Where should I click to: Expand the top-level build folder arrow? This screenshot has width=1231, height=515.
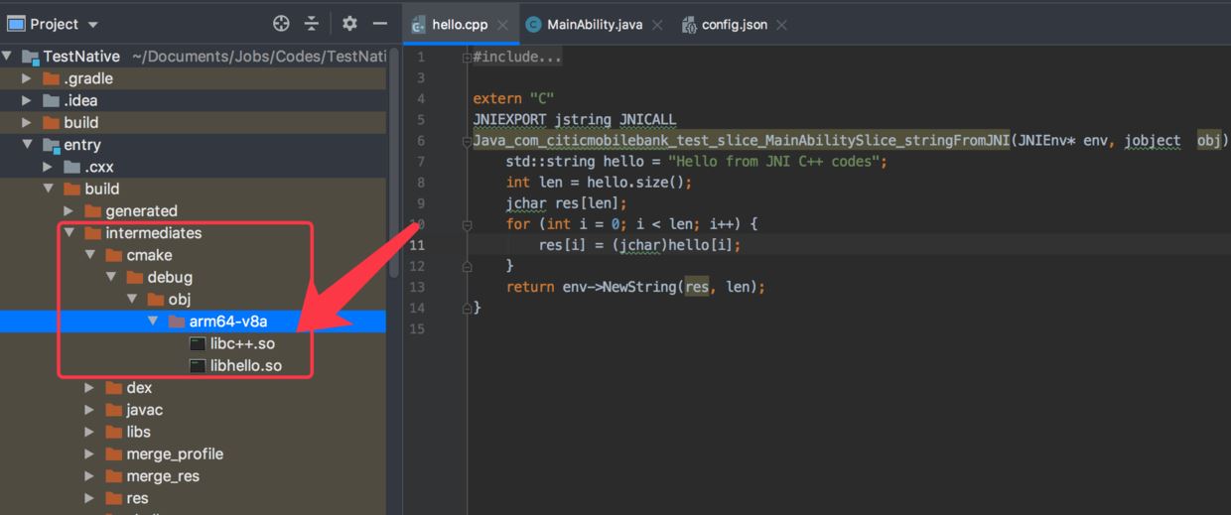coord(28,122)
